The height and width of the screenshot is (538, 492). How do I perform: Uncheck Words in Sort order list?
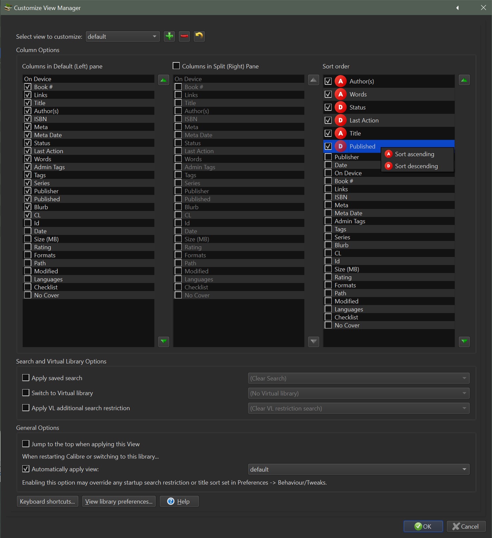328,94
